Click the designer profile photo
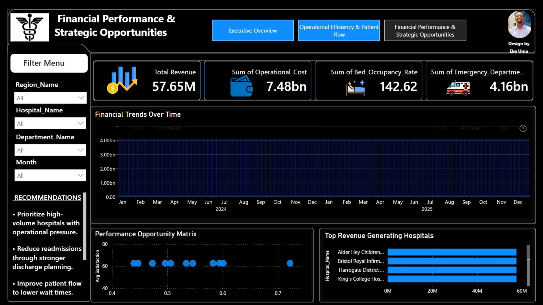This screenshot has width=543, height=305. [519, 25]
